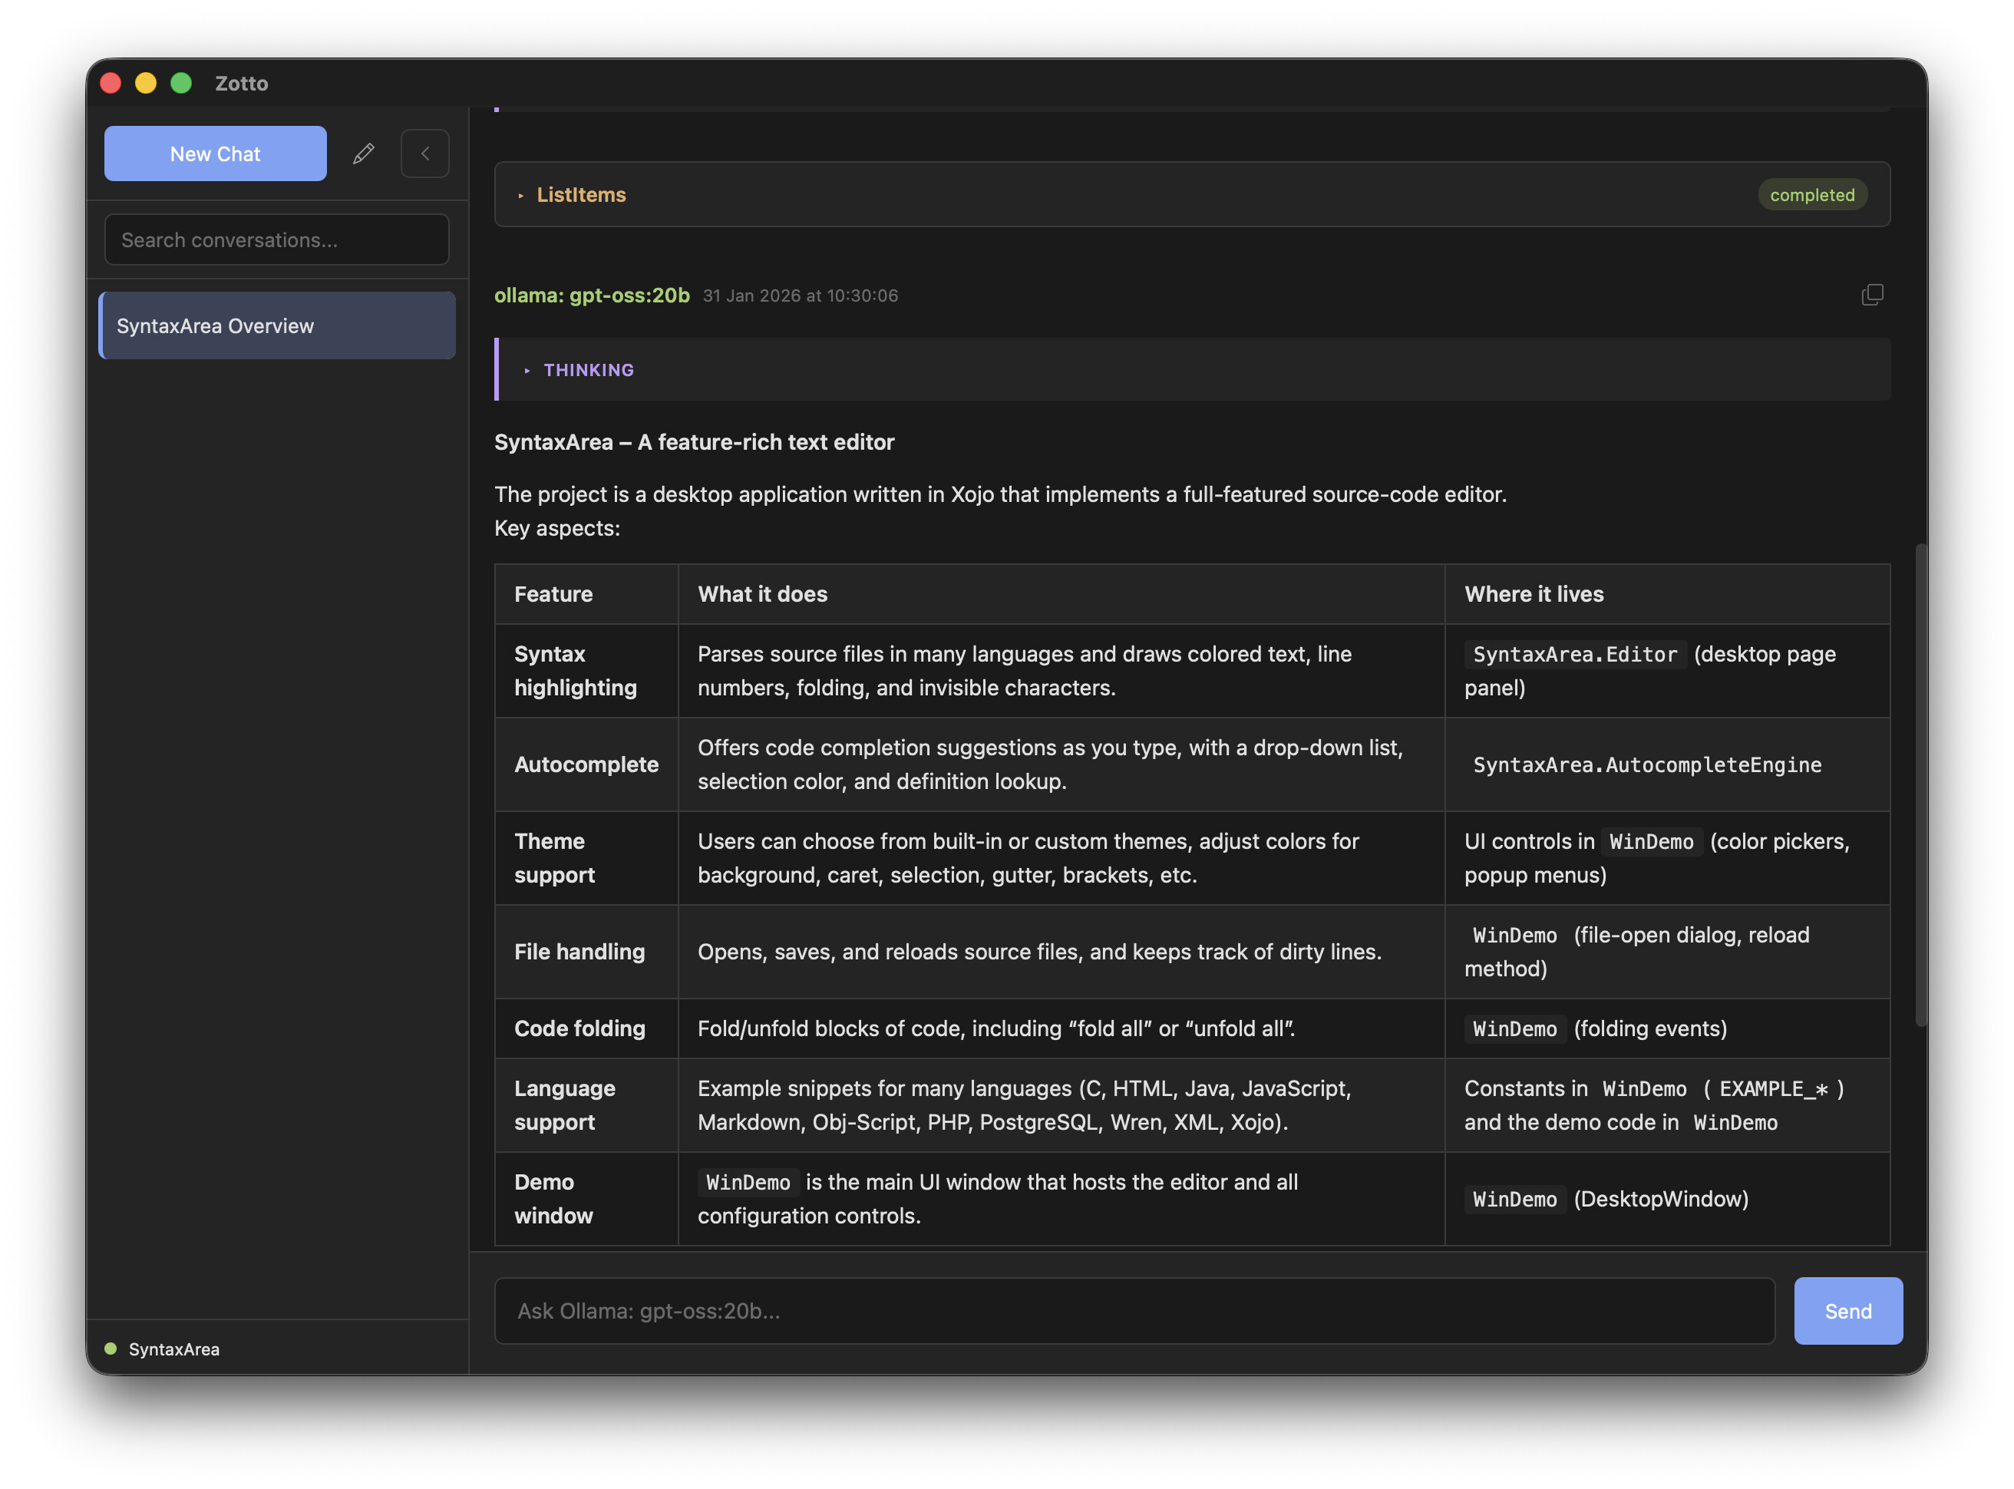Expand the ListItems tool call
The image size is (2014, 1489).
pyautogui.click(x=580, y=195)
